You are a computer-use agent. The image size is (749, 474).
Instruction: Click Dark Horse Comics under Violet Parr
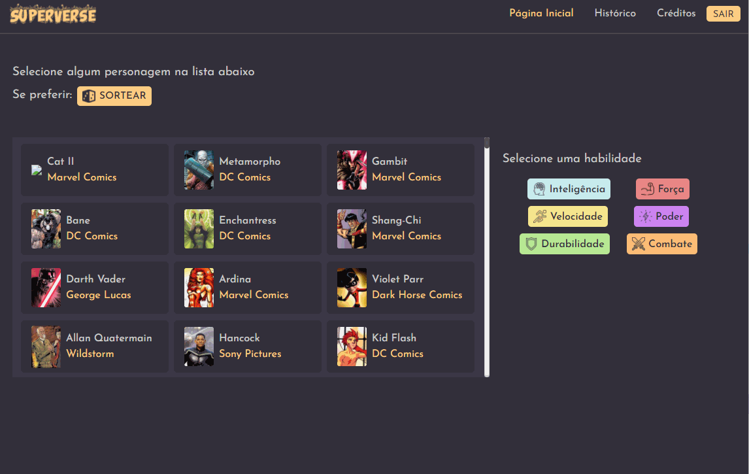(417, 295)
